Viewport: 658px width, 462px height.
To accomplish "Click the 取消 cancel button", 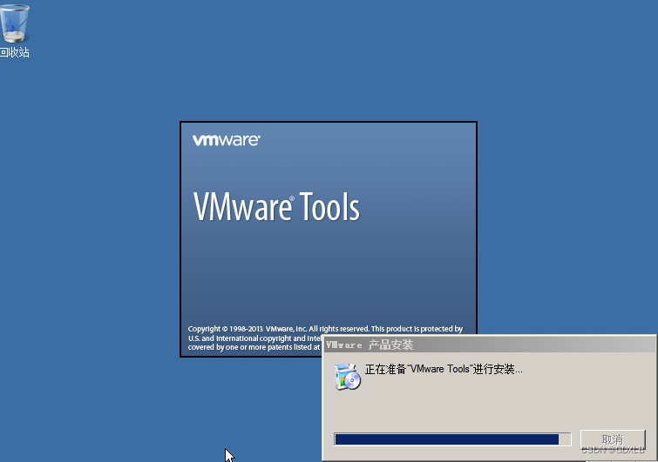I will click(x=613, y=439).
